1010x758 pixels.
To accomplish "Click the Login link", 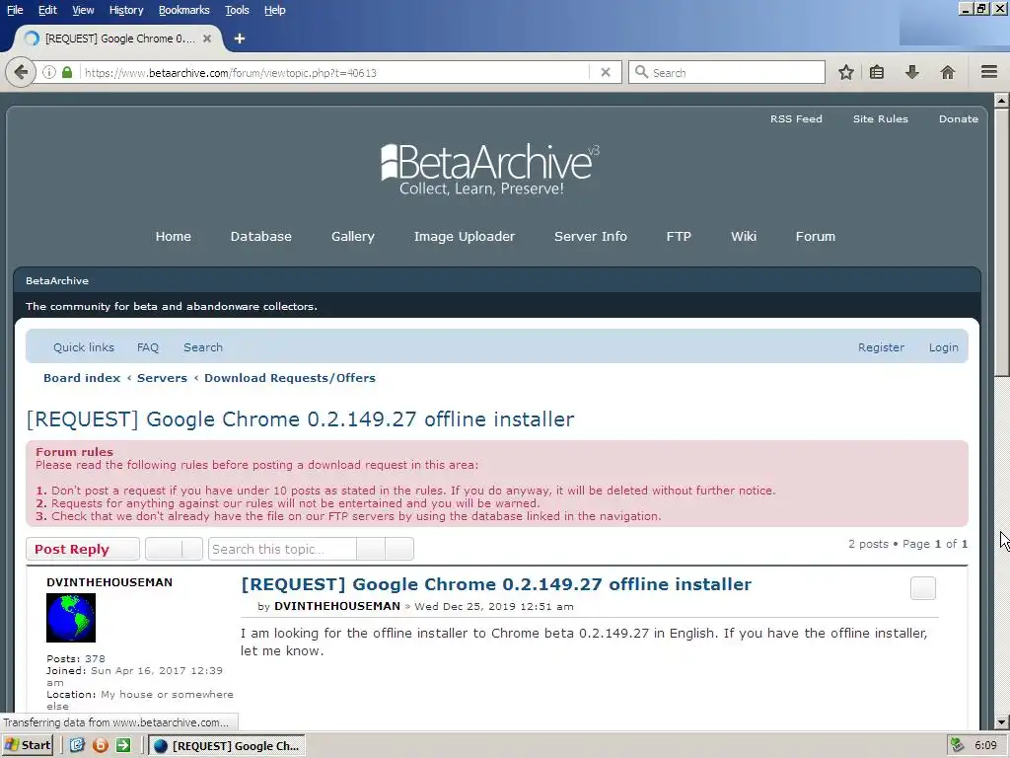I will pos(944,347).
